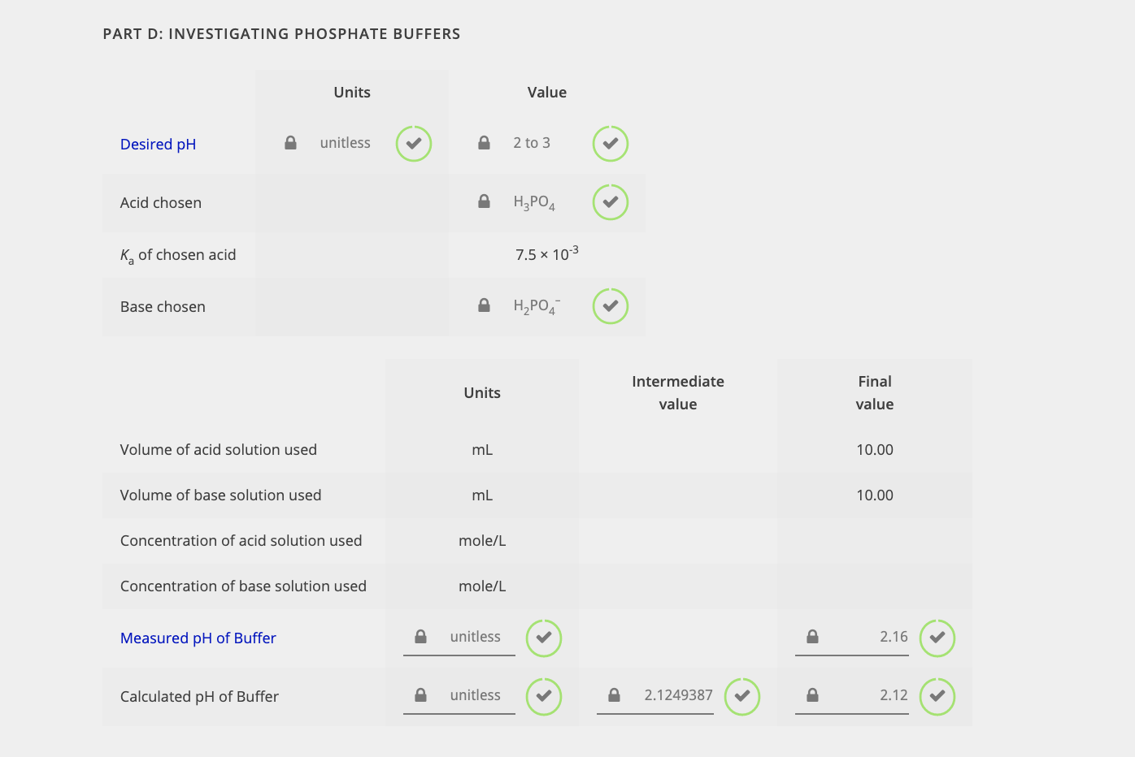Screen dimensions: 1135x757
Task: Click the lock beside the Calculated pH units field
Action: pyautogui.click(x=420, y=695)
